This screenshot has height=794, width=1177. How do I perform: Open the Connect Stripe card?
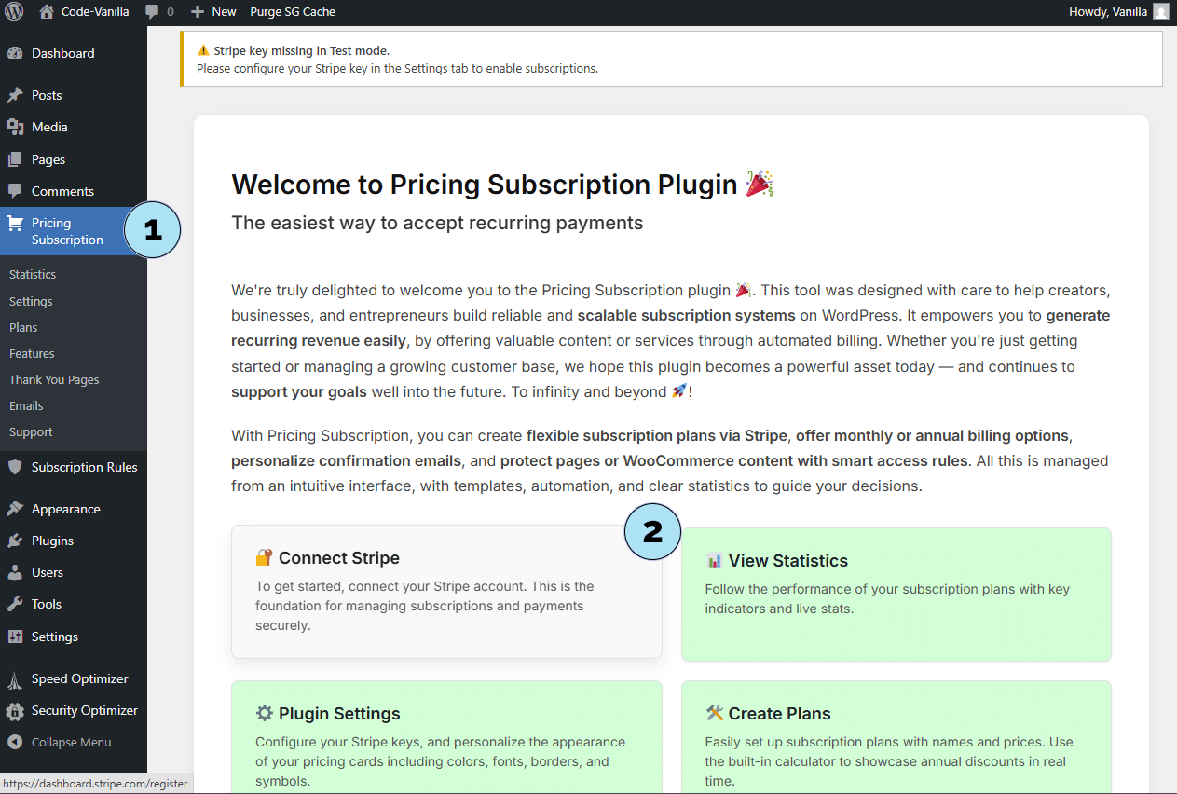click(x=446, y=592)
